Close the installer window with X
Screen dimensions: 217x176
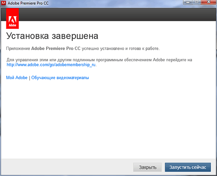[209, 2]
